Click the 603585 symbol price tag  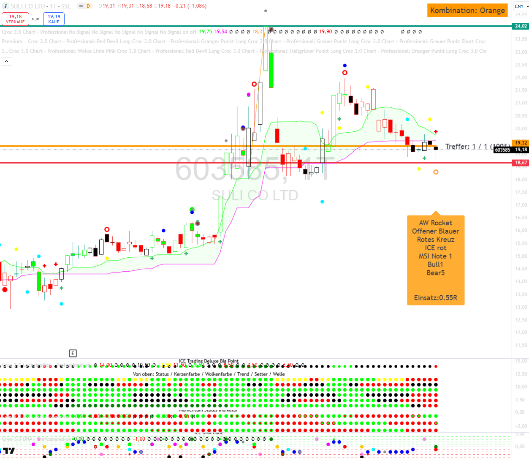(502, 150)
